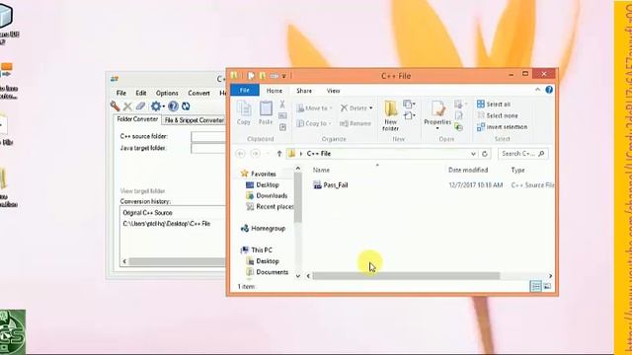Select the Folder Converter tab
632x355 pixels.
(137, 119)
